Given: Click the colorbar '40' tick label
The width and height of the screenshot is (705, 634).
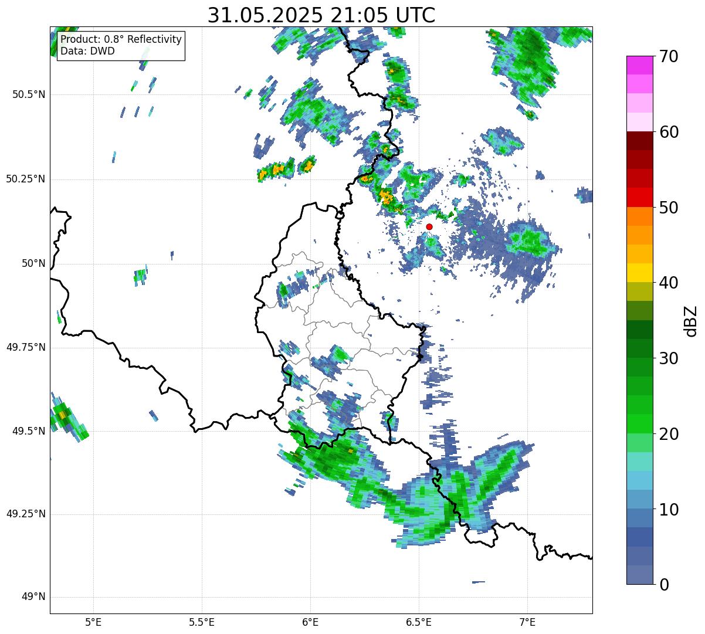Looking at the screenshot, I should click(669, 283).
